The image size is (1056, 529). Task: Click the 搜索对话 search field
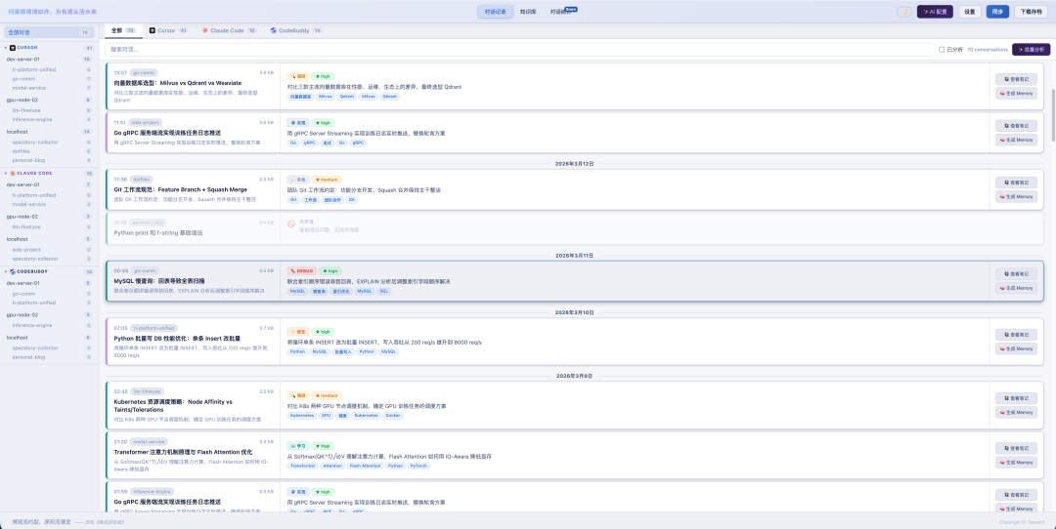(x=520, y=50)
